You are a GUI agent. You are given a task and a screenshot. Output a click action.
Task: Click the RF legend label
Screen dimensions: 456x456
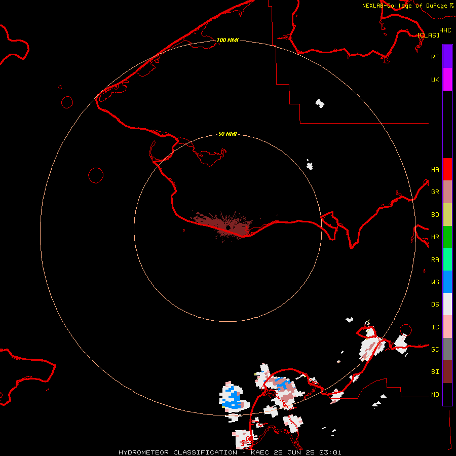435,57
